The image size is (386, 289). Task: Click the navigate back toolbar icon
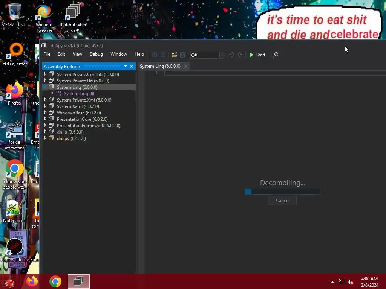click(155, 55)
